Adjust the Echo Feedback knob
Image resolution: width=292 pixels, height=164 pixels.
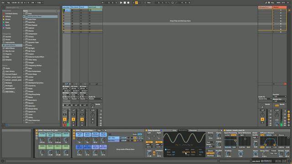pos(159,154)
